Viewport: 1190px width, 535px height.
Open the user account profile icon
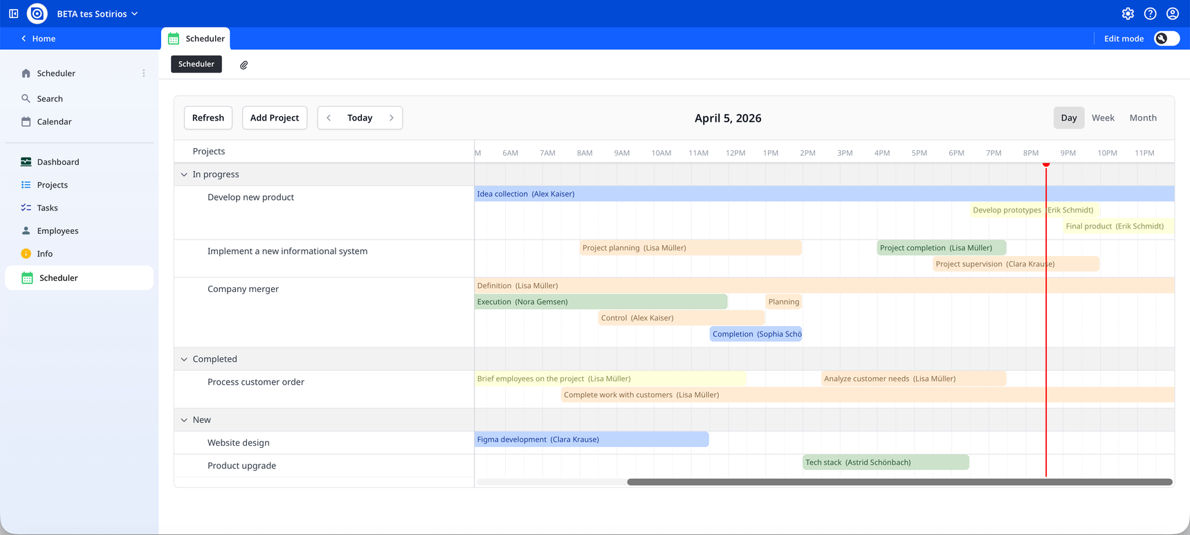1172,14
